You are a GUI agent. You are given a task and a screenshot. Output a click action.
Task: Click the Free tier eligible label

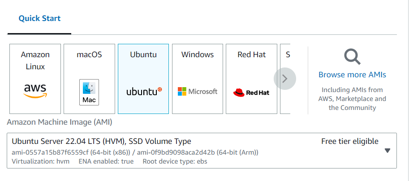tap(350, 141)
